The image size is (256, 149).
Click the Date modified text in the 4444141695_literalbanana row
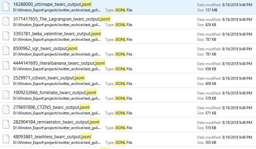pos(224,63)
